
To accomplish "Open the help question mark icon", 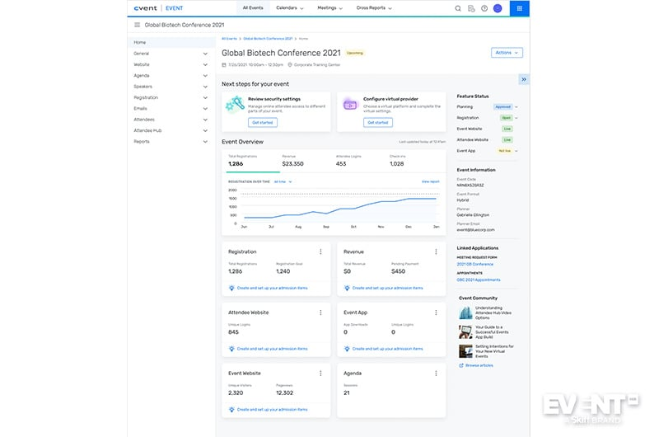I will coord(484,8).
